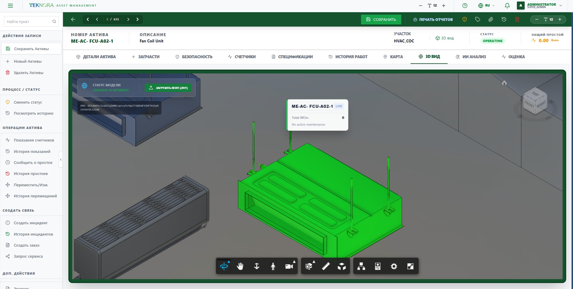The width and height of the screenshot is (573, 289).
Task: Open История инцидентов
Action: (x=31, y=234)
